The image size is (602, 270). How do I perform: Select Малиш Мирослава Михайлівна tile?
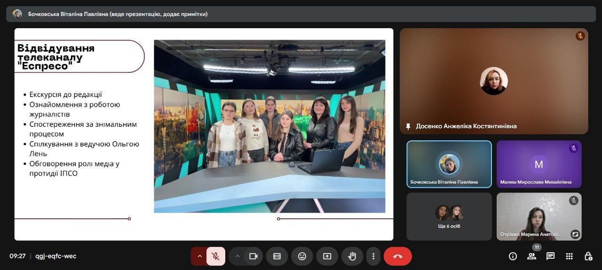coord(539,164)
